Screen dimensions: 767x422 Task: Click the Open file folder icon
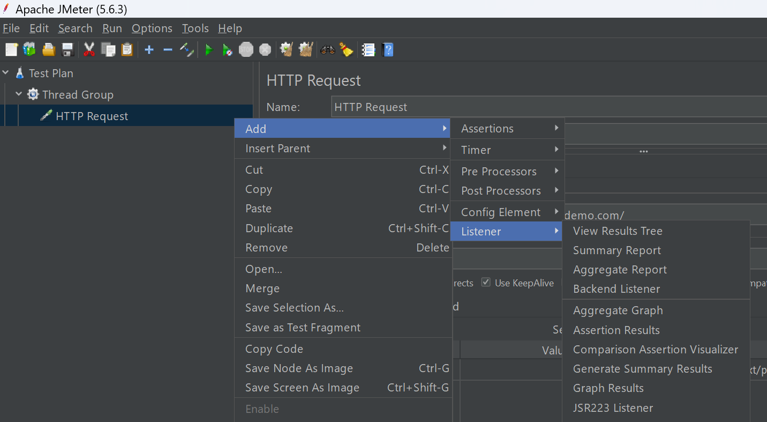49,50
